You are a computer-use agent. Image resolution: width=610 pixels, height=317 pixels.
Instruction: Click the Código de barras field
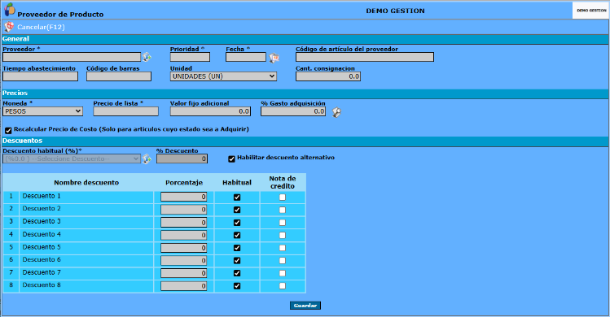(x=119, y=76)
